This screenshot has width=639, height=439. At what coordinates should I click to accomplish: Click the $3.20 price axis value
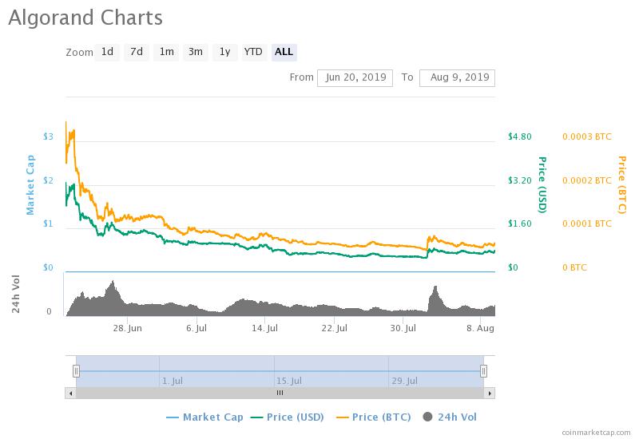coord(520,180)
